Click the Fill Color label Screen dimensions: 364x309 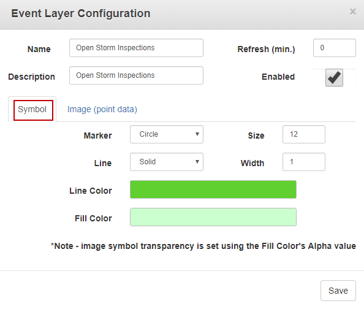coord(93,219)
